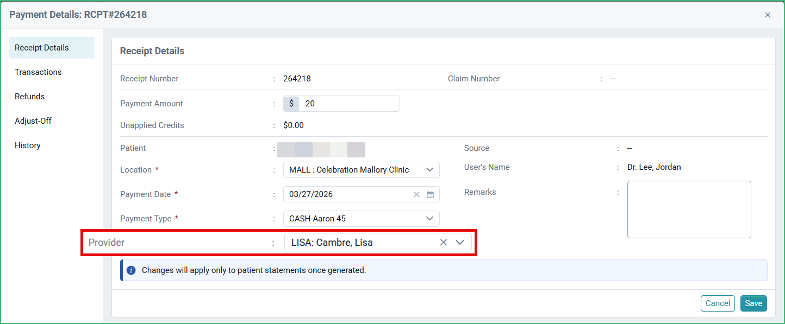Clear the Payment Date value
Image resolution: width=785 pixels, height=324 pixels.
coord(416,194)
